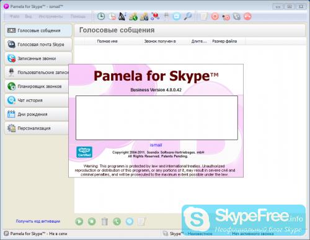Click the red record button in toolbar
The height and width of the screenshot is (240, 310).
[x=215, y=17]
